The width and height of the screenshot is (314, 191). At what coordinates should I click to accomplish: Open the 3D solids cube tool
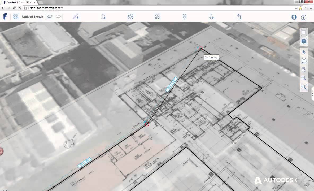[x=103, y=17]
